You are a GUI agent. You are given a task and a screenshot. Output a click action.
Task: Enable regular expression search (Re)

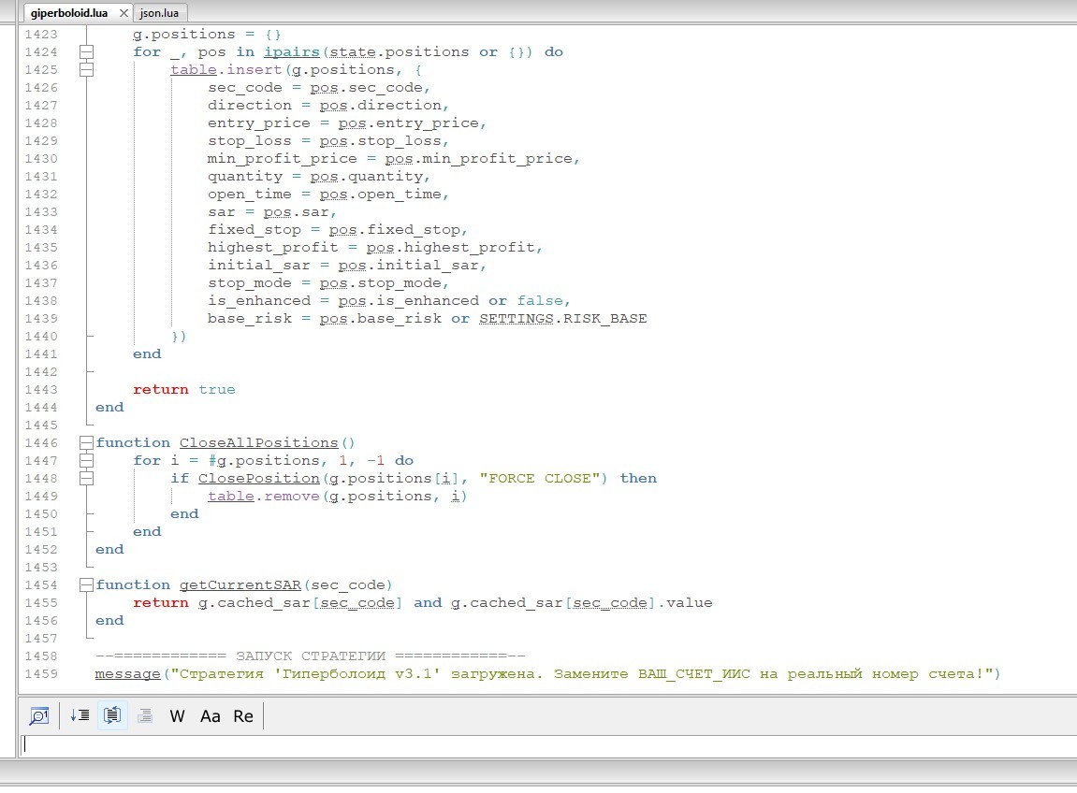[x=243, y=716]
